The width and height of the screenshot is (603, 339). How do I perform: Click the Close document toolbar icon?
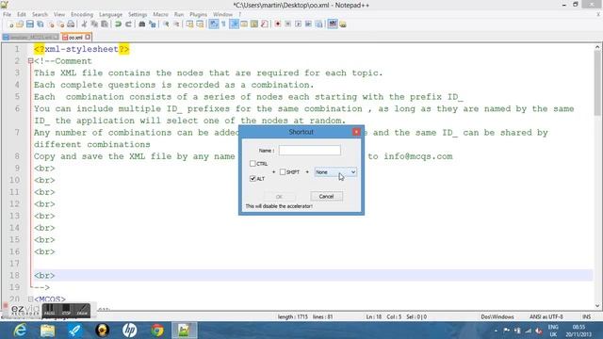click(51, 24)
